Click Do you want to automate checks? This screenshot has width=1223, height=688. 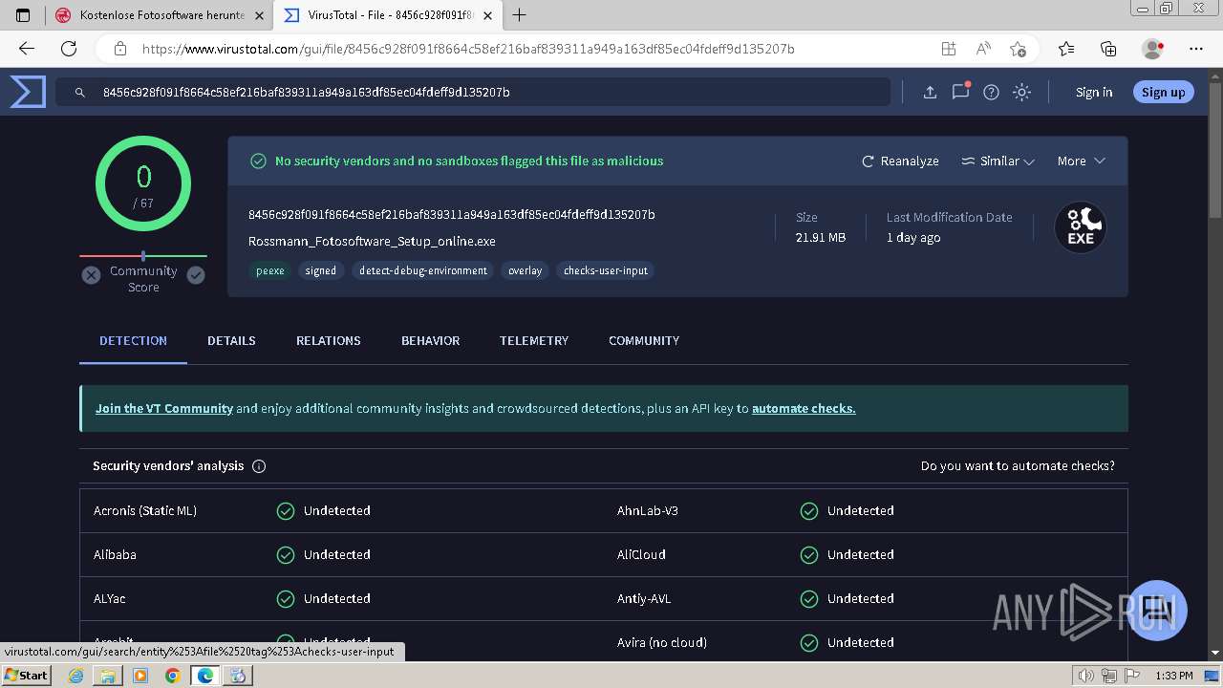pyautogui.click(x=1018, y=466)
